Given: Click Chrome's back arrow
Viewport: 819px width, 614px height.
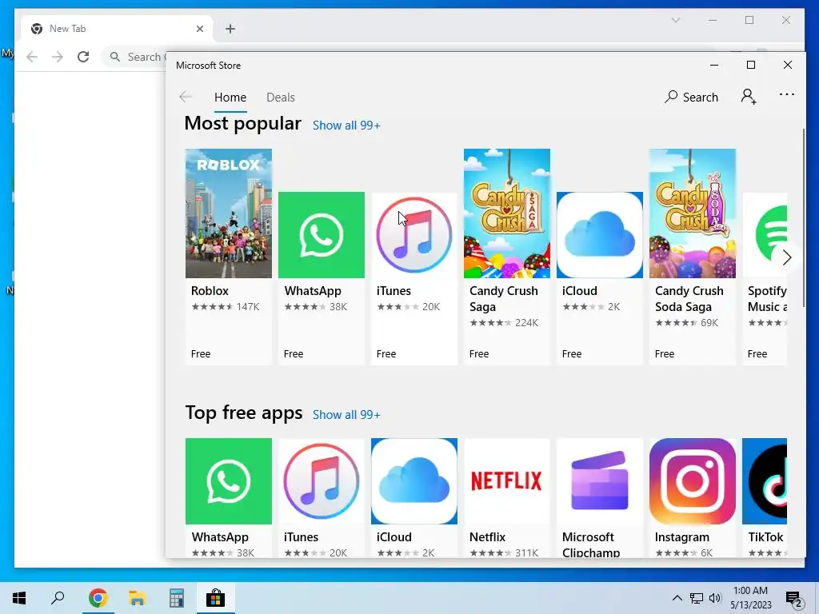Looking at the screenshot, I should tap(32, 57).
